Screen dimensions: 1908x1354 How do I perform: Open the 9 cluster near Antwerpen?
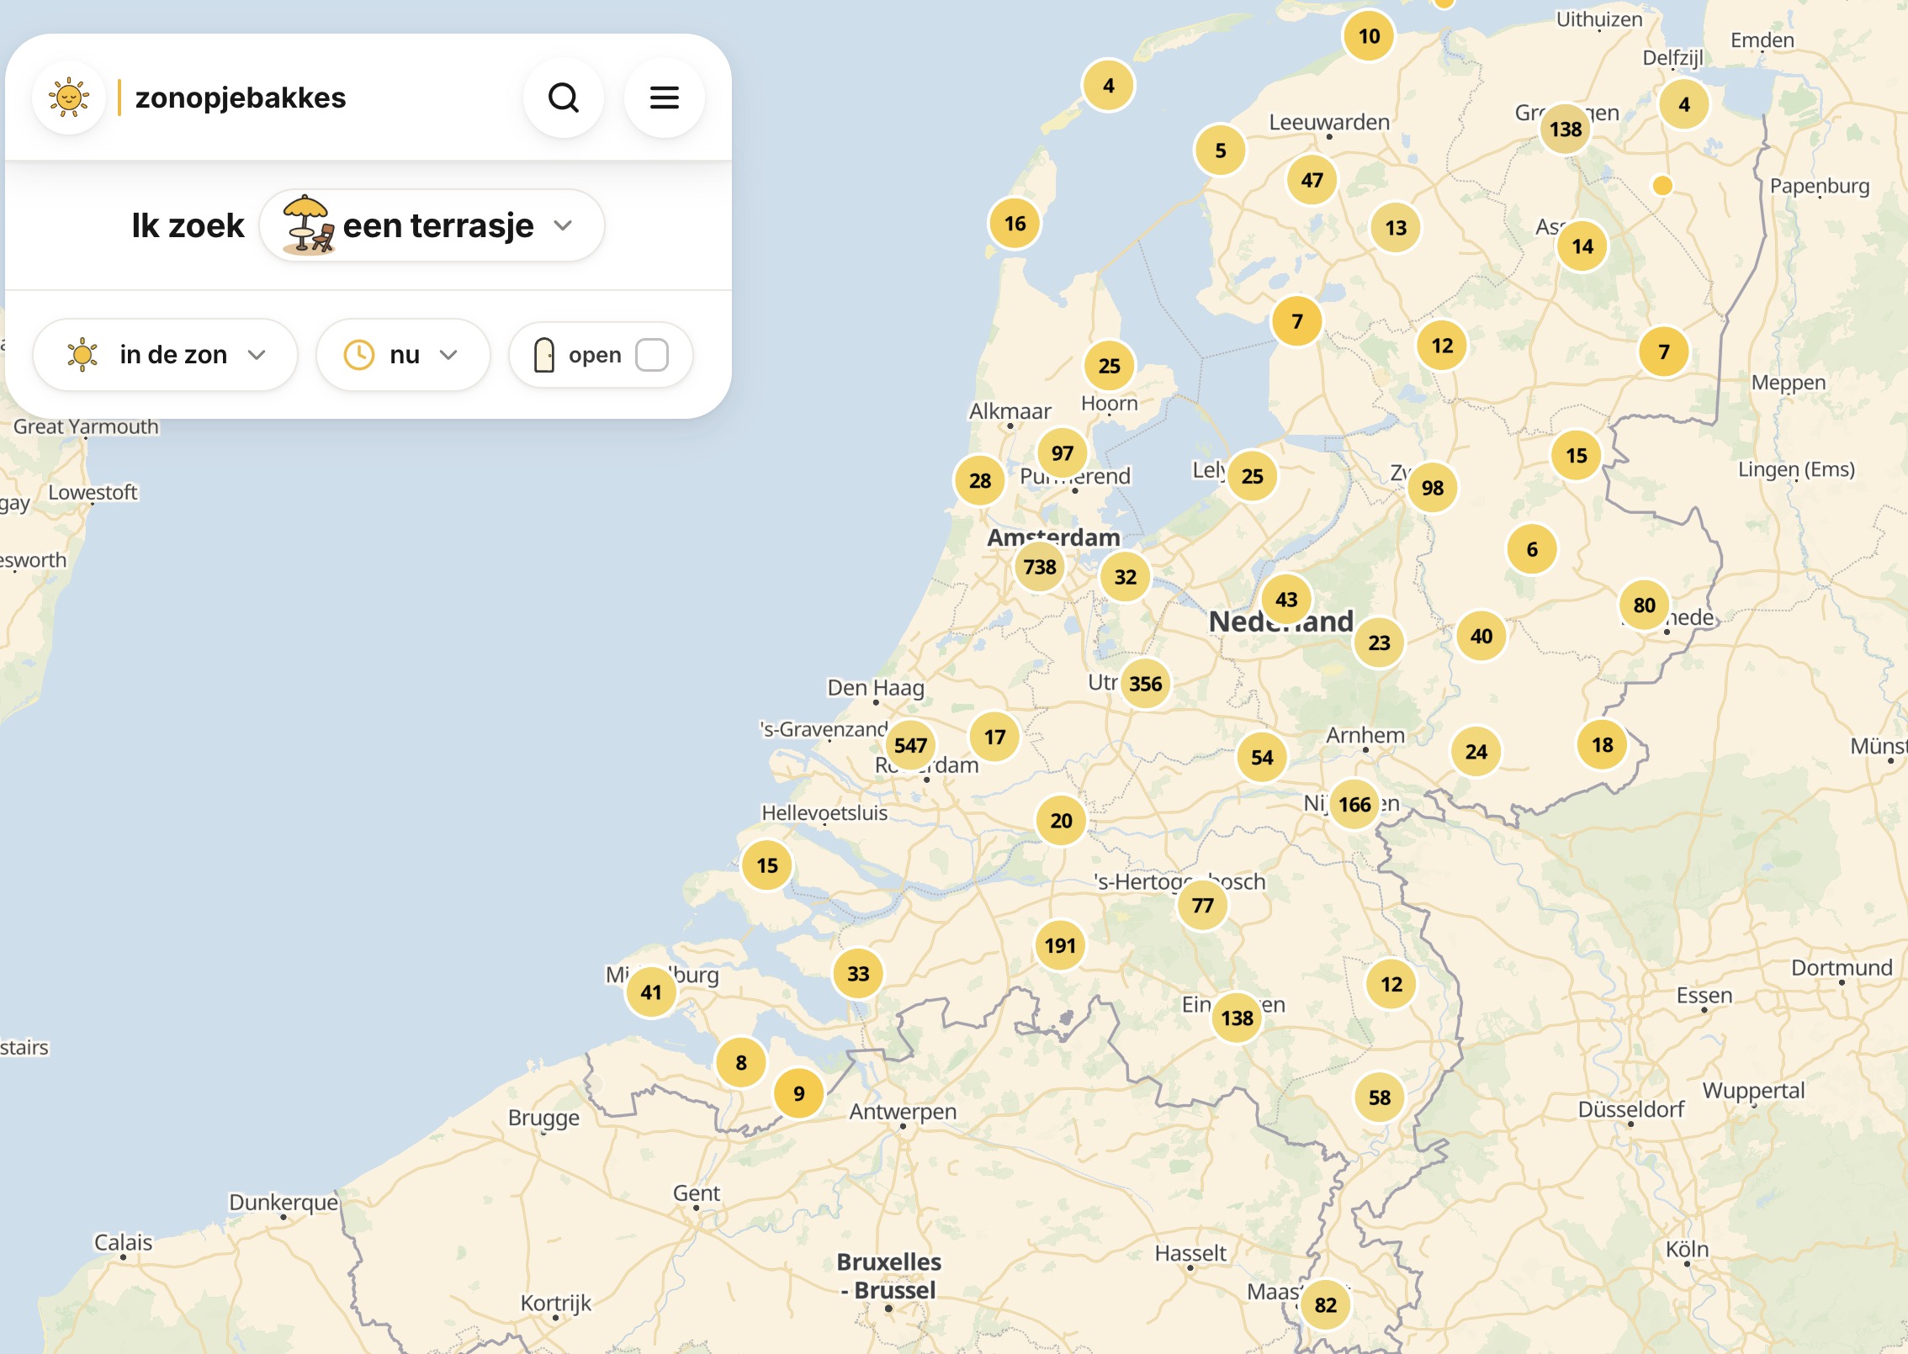[798, 1093]
